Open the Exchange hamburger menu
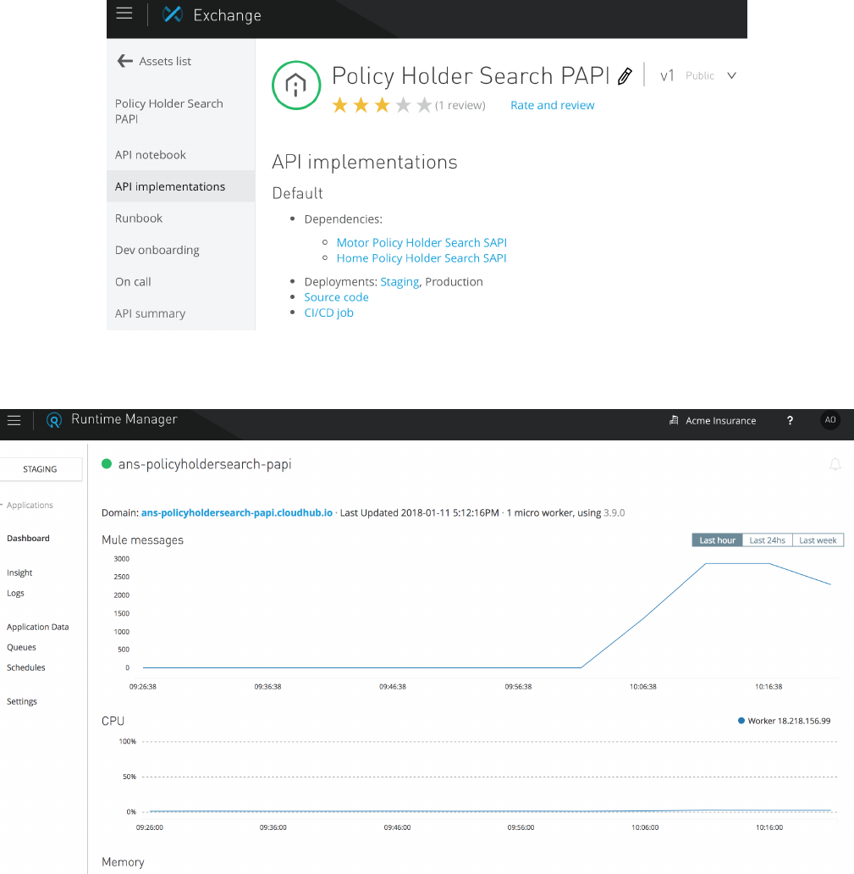The width and height of the screenshot is (854, 874). [x=124, y=14]
